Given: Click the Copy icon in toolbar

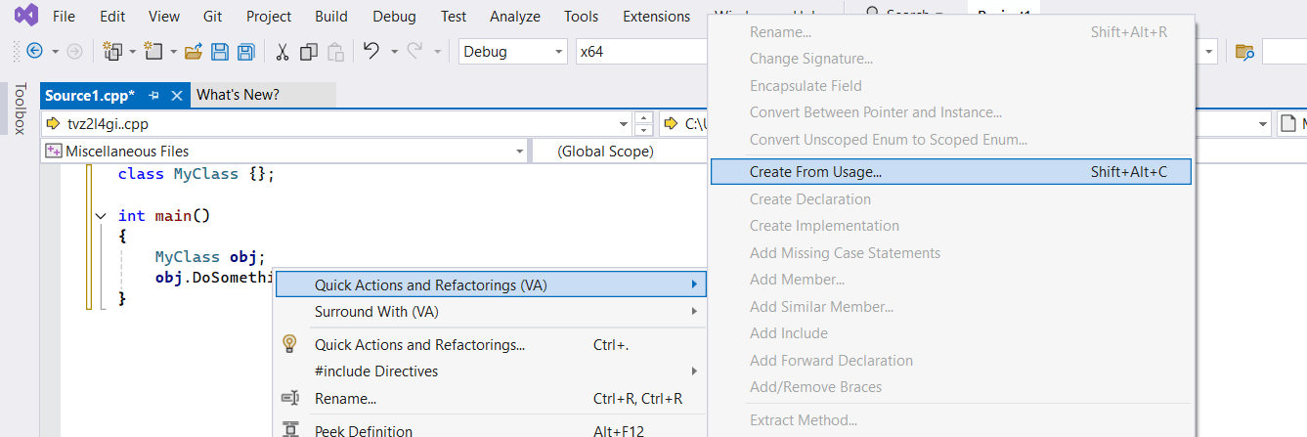Looking at the screenshot, I should [x=309, y=52].
